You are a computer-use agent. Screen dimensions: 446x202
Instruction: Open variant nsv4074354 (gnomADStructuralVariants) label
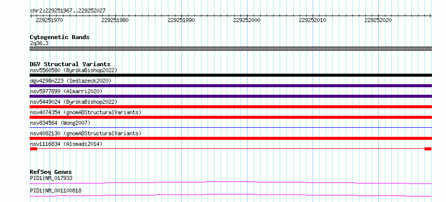[x=86, y=112]
